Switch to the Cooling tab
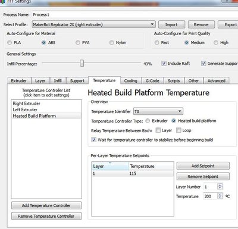Viewport: 238px width, 229px height. pos(130,81)
